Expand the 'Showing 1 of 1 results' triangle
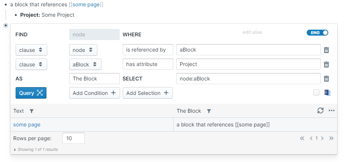The image size is (345, 162). (15, 150)
